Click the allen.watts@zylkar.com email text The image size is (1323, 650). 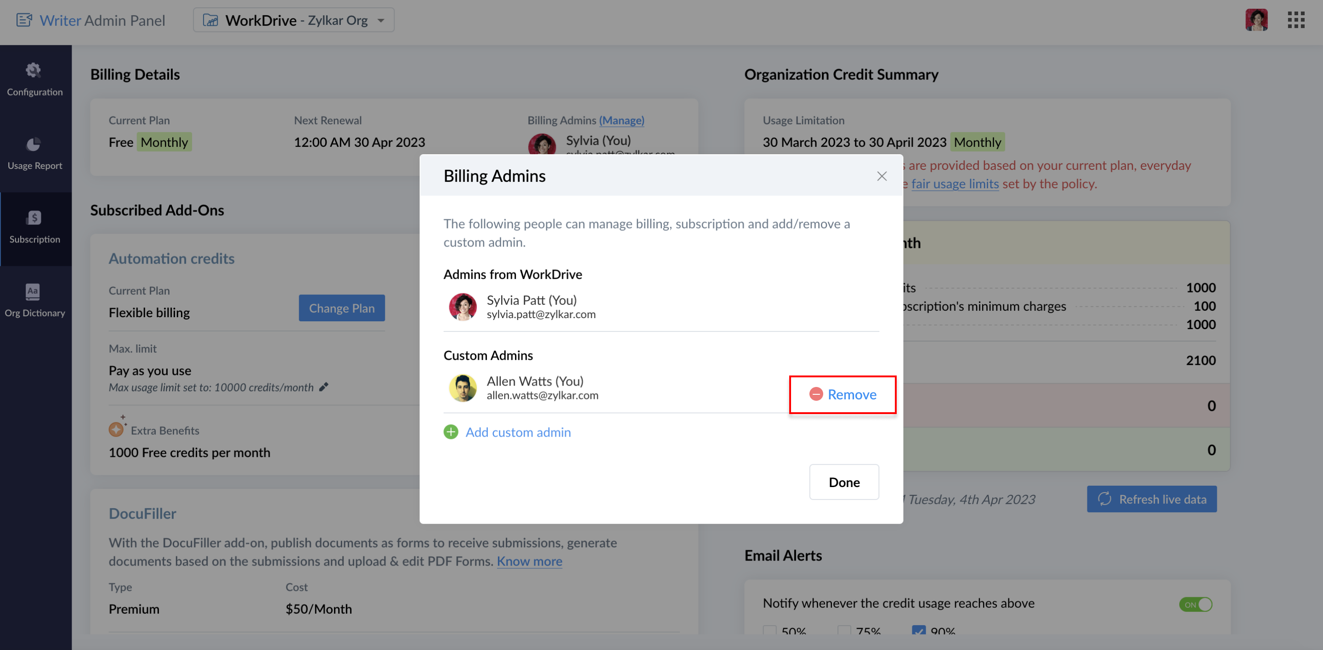543,395
